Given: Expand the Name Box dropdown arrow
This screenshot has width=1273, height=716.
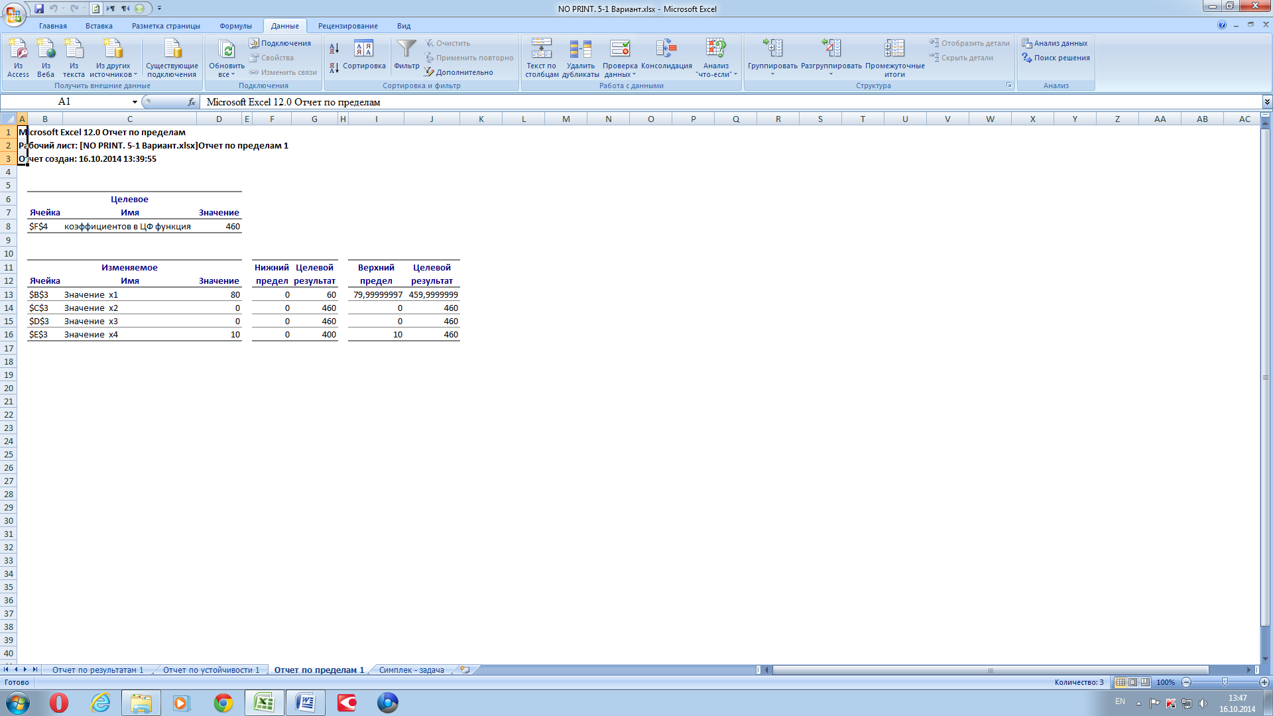Looking at the screenshot, I should pos(135,102).
